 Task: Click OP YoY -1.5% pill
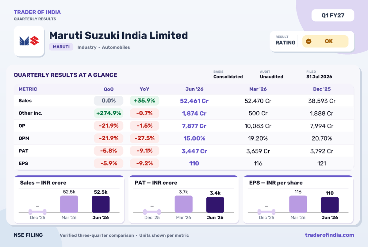(x=144, y=126)
